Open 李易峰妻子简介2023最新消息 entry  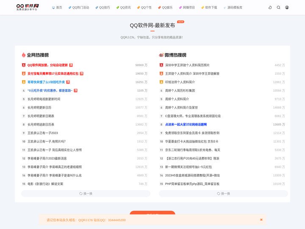click(47, 158)
